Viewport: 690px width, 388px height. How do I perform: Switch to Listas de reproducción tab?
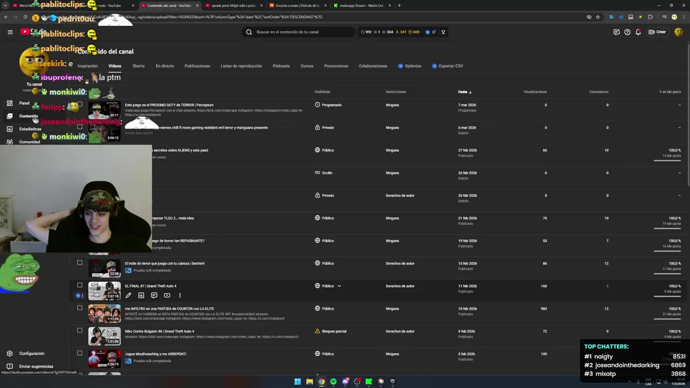pos(241,66)
